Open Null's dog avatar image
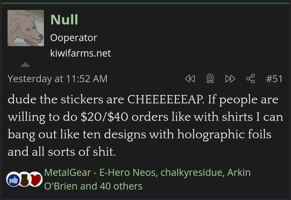 point(26,28)
